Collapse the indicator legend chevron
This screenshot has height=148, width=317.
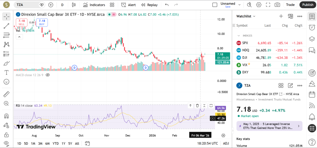pyautogui.click(x=19, y=37)
